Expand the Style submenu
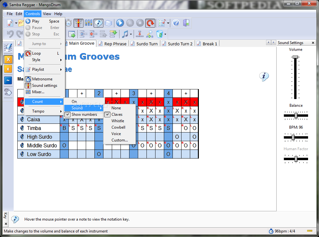 45,60
